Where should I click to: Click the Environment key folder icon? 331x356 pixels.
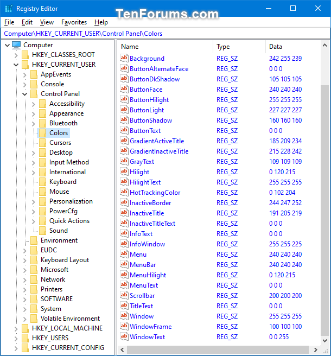pos(34,240)
